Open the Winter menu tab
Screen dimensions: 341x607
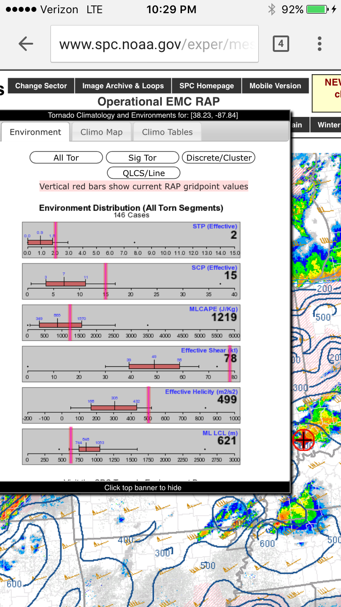click(x=327, y=125)
